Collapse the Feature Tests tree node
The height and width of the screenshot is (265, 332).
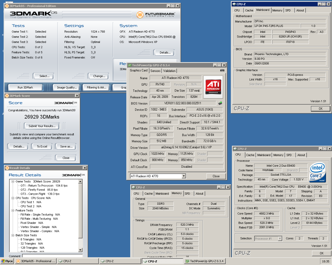[13, 210]
